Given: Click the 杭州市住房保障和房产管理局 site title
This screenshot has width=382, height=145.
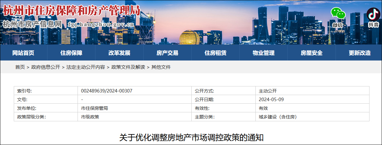Looking at the screenshot, I should coord(71,11).
